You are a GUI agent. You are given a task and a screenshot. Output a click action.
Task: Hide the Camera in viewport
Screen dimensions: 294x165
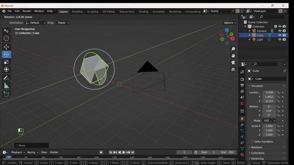pyautogui.click(x=280, y=31)
